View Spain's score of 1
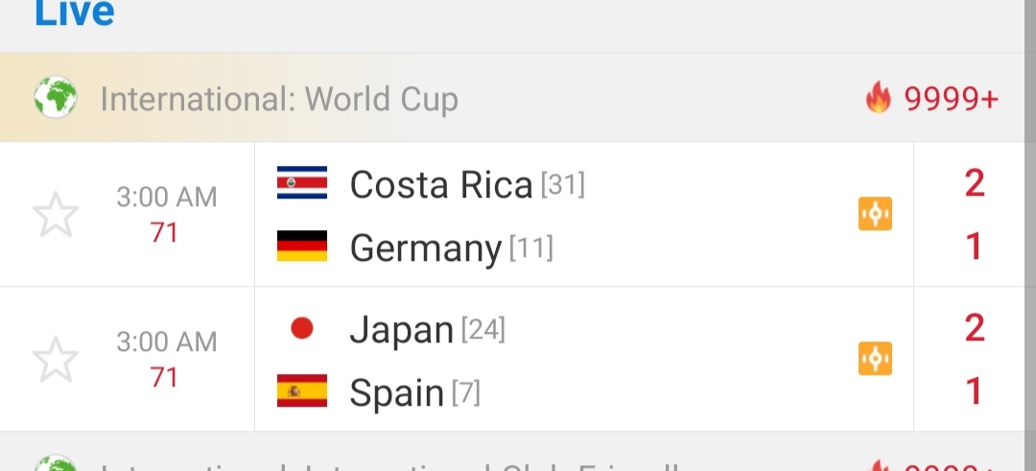The height and width of the screenshot is (471, 1036). (974, 391)
